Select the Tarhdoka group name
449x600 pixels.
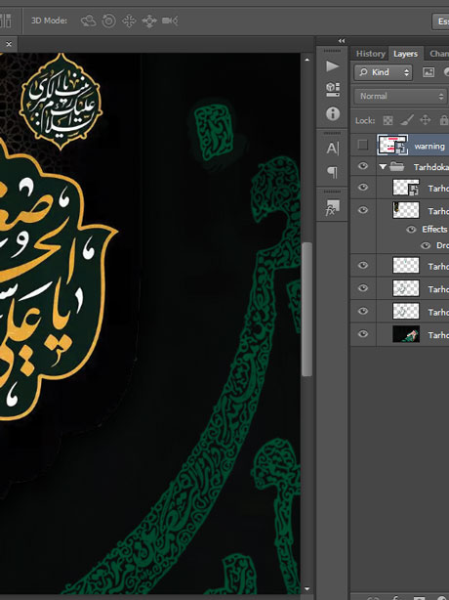click(431, 167)
